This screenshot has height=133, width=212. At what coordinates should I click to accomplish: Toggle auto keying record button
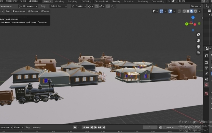click(x=75, y=127)
